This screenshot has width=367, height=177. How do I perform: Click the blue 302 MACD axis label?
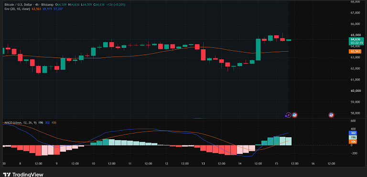[x=353, y=133]
